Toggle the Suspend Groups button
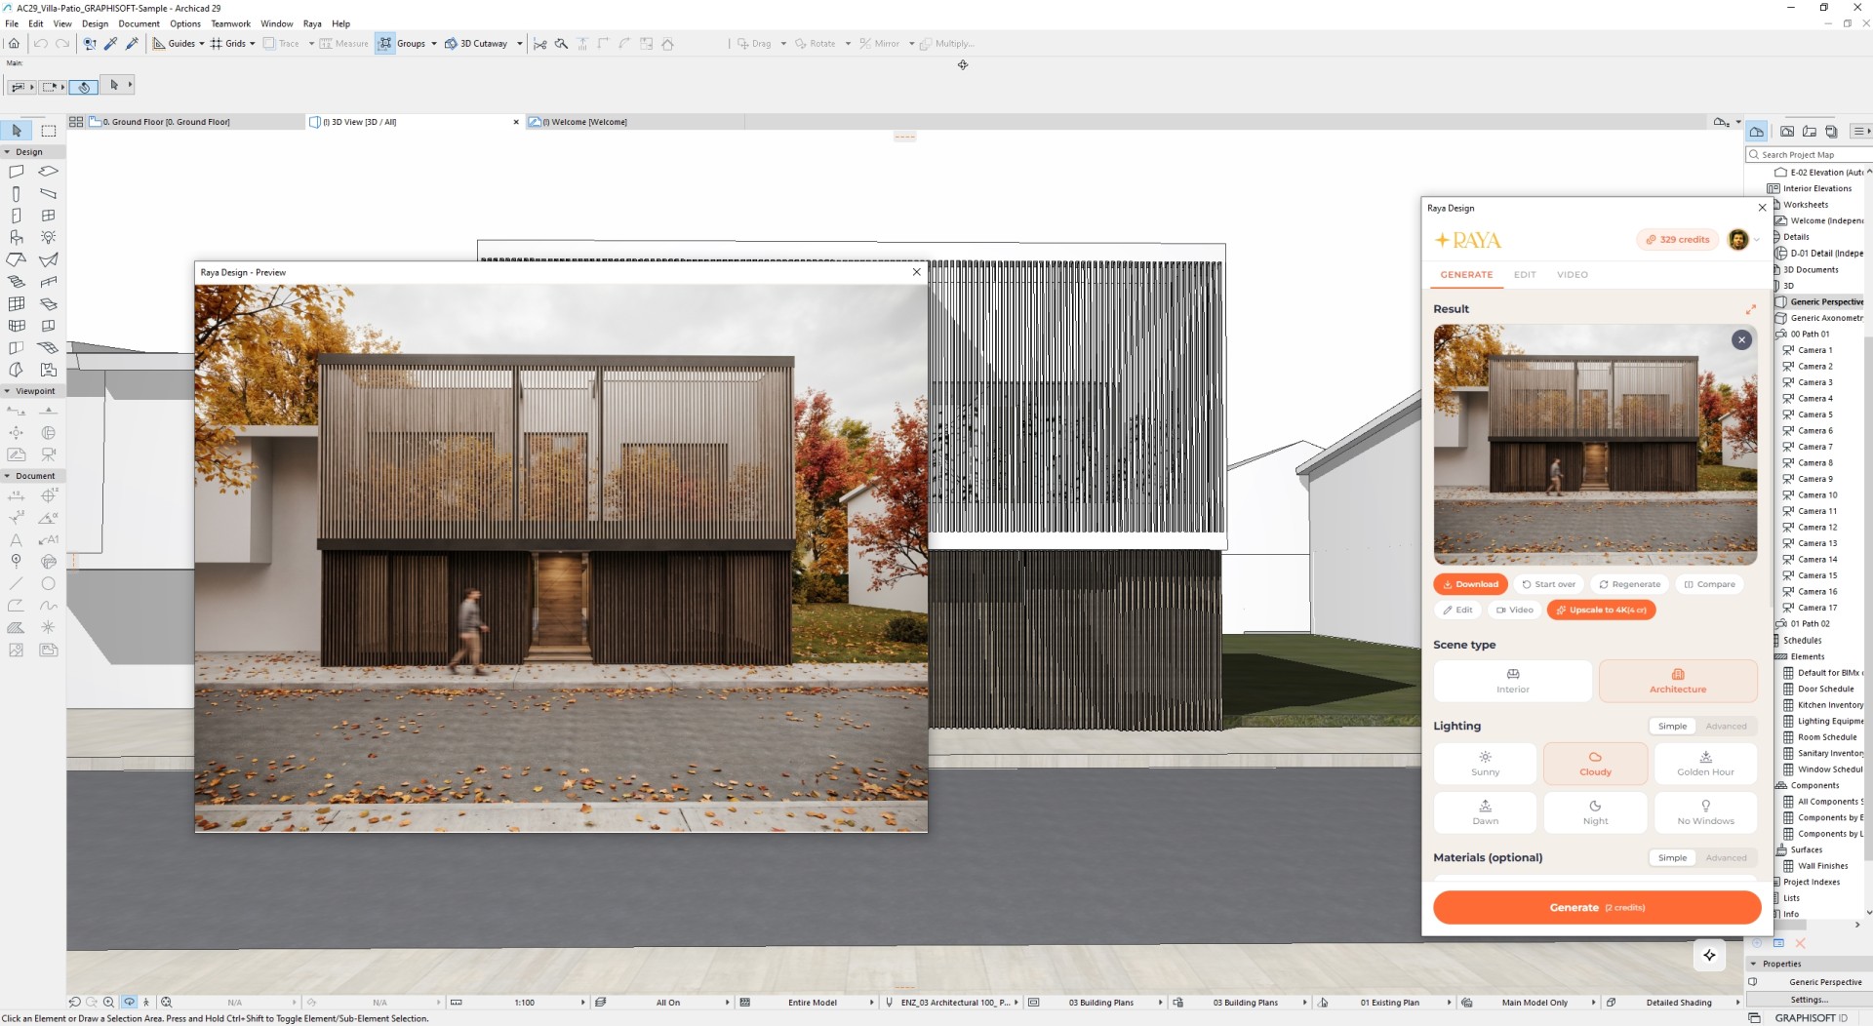 click(385, 43)
